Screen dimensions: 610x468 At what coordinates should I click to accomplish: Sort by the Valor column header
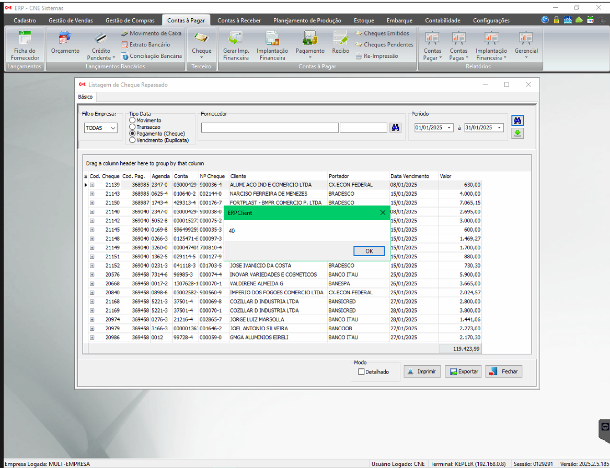coord(459,176)
